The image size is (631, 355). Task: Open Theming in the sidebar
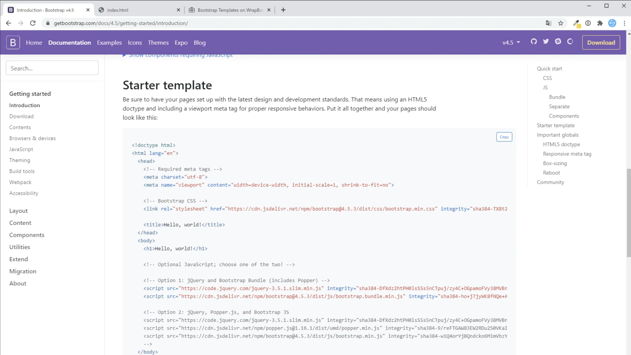20,160
